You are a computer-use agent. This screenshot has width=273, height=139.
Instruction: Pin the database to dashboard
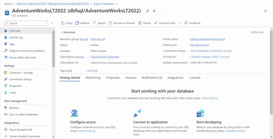coord(147,11)
